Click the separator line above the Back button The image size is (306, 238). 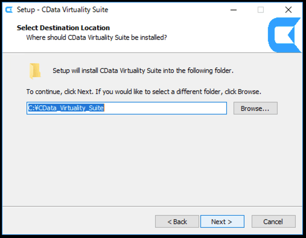click(x=152, y=206)
